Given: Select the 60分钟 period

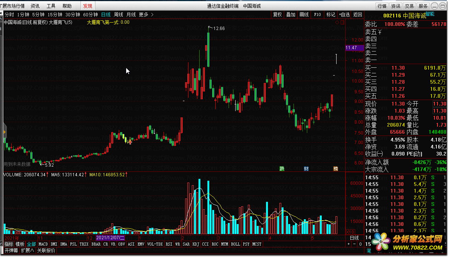Looking at the screenshot, I should [x=91, y=14].
